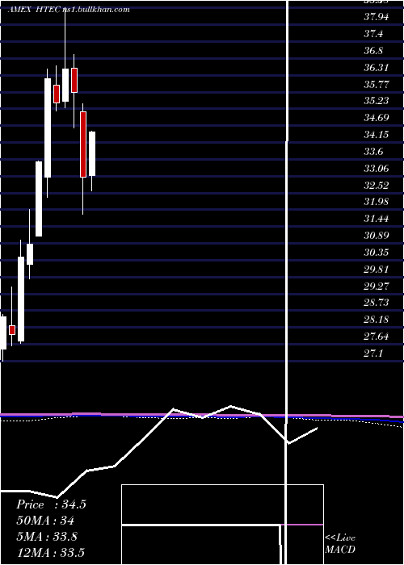Click the 31.44 price axis label
The height and width of the screenshot is (565, 404).
(x=377, y=219)
